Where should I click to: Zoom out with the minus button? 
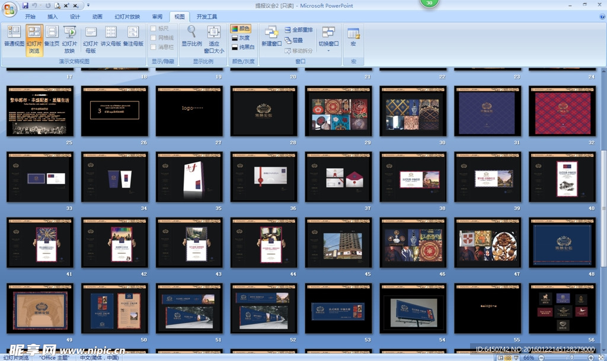(x=541, y=358)
